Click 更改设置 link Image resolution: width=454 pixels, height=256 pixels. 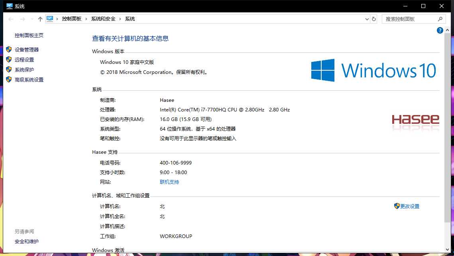pos(410,206)
